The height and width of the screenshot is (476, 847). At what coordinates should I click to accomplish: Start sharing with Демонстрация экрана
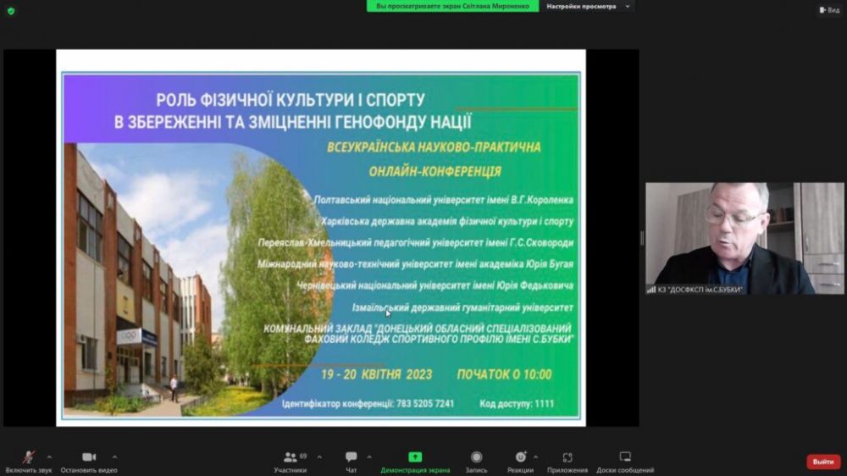coord(415,458)
